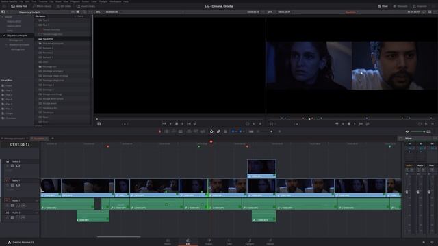Viewport: 438px width, 246px height.
Task: Select the Dynamic Trim Mode tool
Action: click(x=173, y=131)
